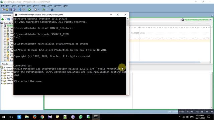Select the Connections panel tab
This screenshot has height=120, width=214.
(x=6, y=16)
